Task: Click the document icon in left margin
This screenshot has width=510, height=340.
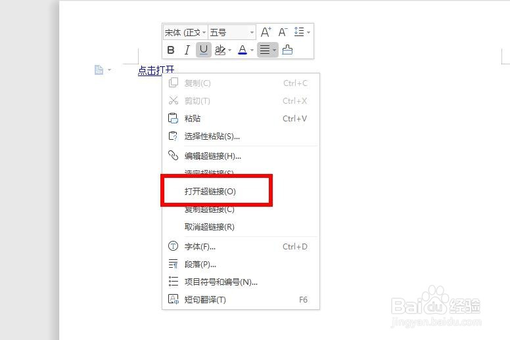Action: [x=99, y=70]
